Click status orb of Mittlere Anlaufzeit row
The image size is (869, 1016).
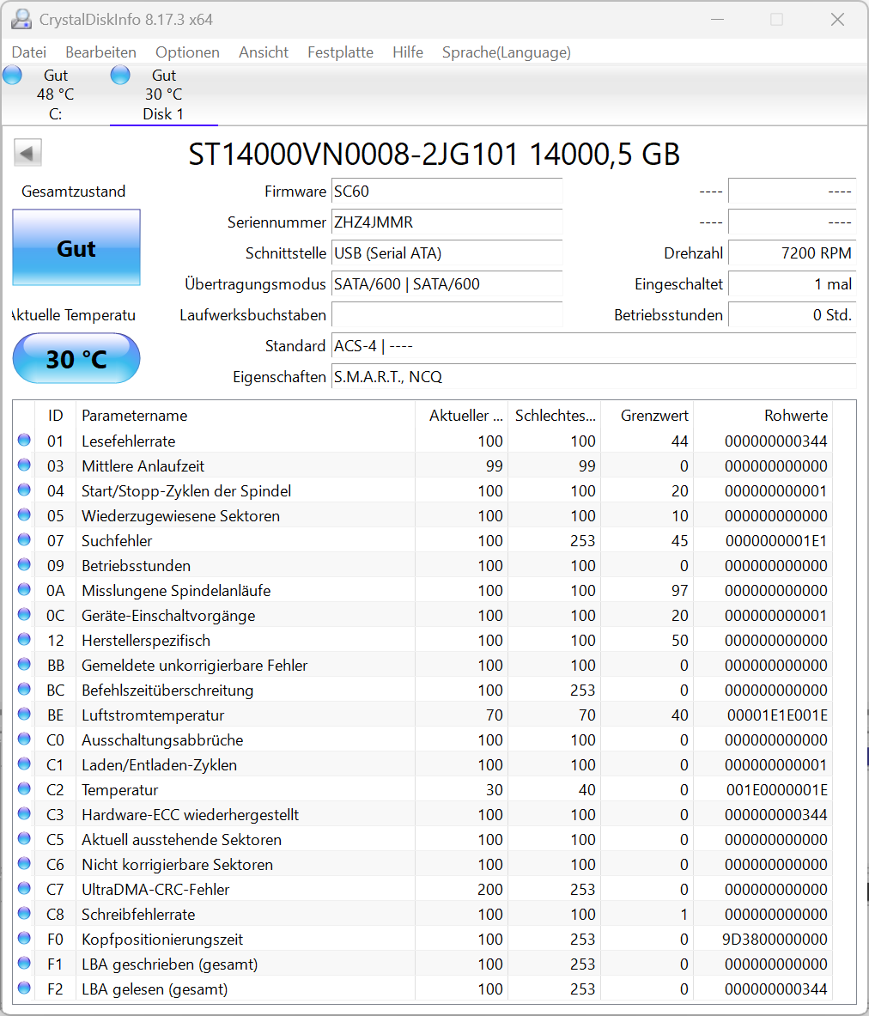(x=24, y=465)
